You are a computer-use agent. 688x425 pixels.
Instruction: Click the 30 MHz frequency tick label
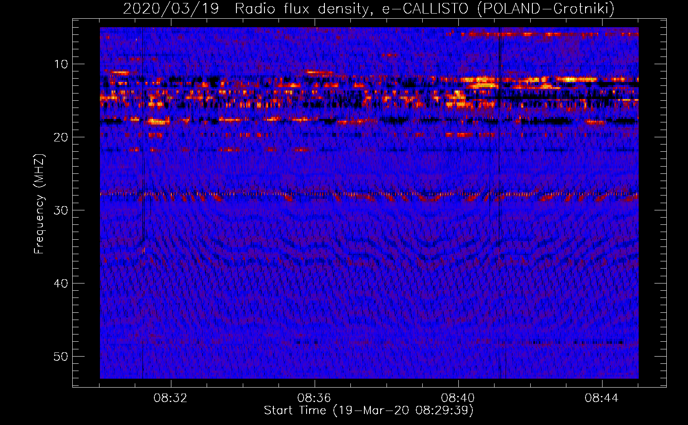pyautogui.click(x=61, y=210)
